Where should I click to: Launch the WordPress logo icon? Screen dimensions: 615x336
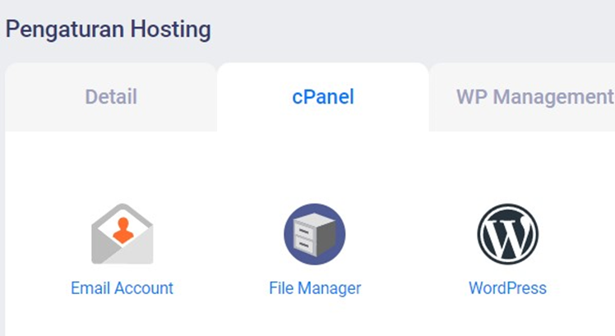coord(507,233)
